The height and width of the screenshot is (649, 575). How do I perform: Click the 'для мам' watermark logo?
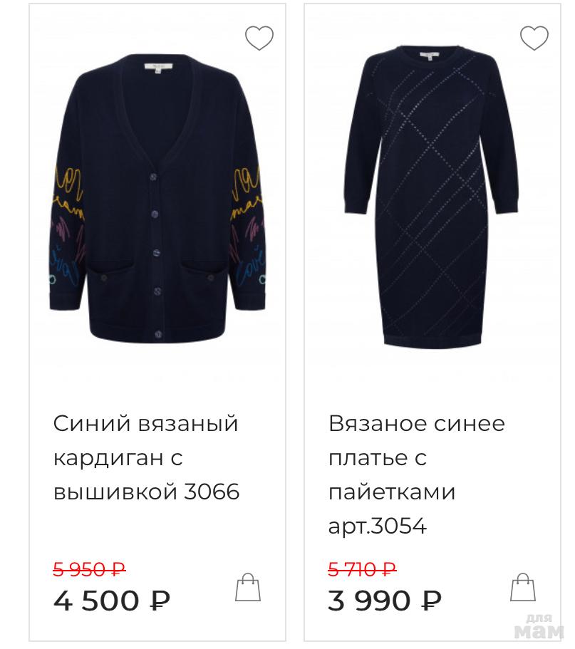click(538, 627)
